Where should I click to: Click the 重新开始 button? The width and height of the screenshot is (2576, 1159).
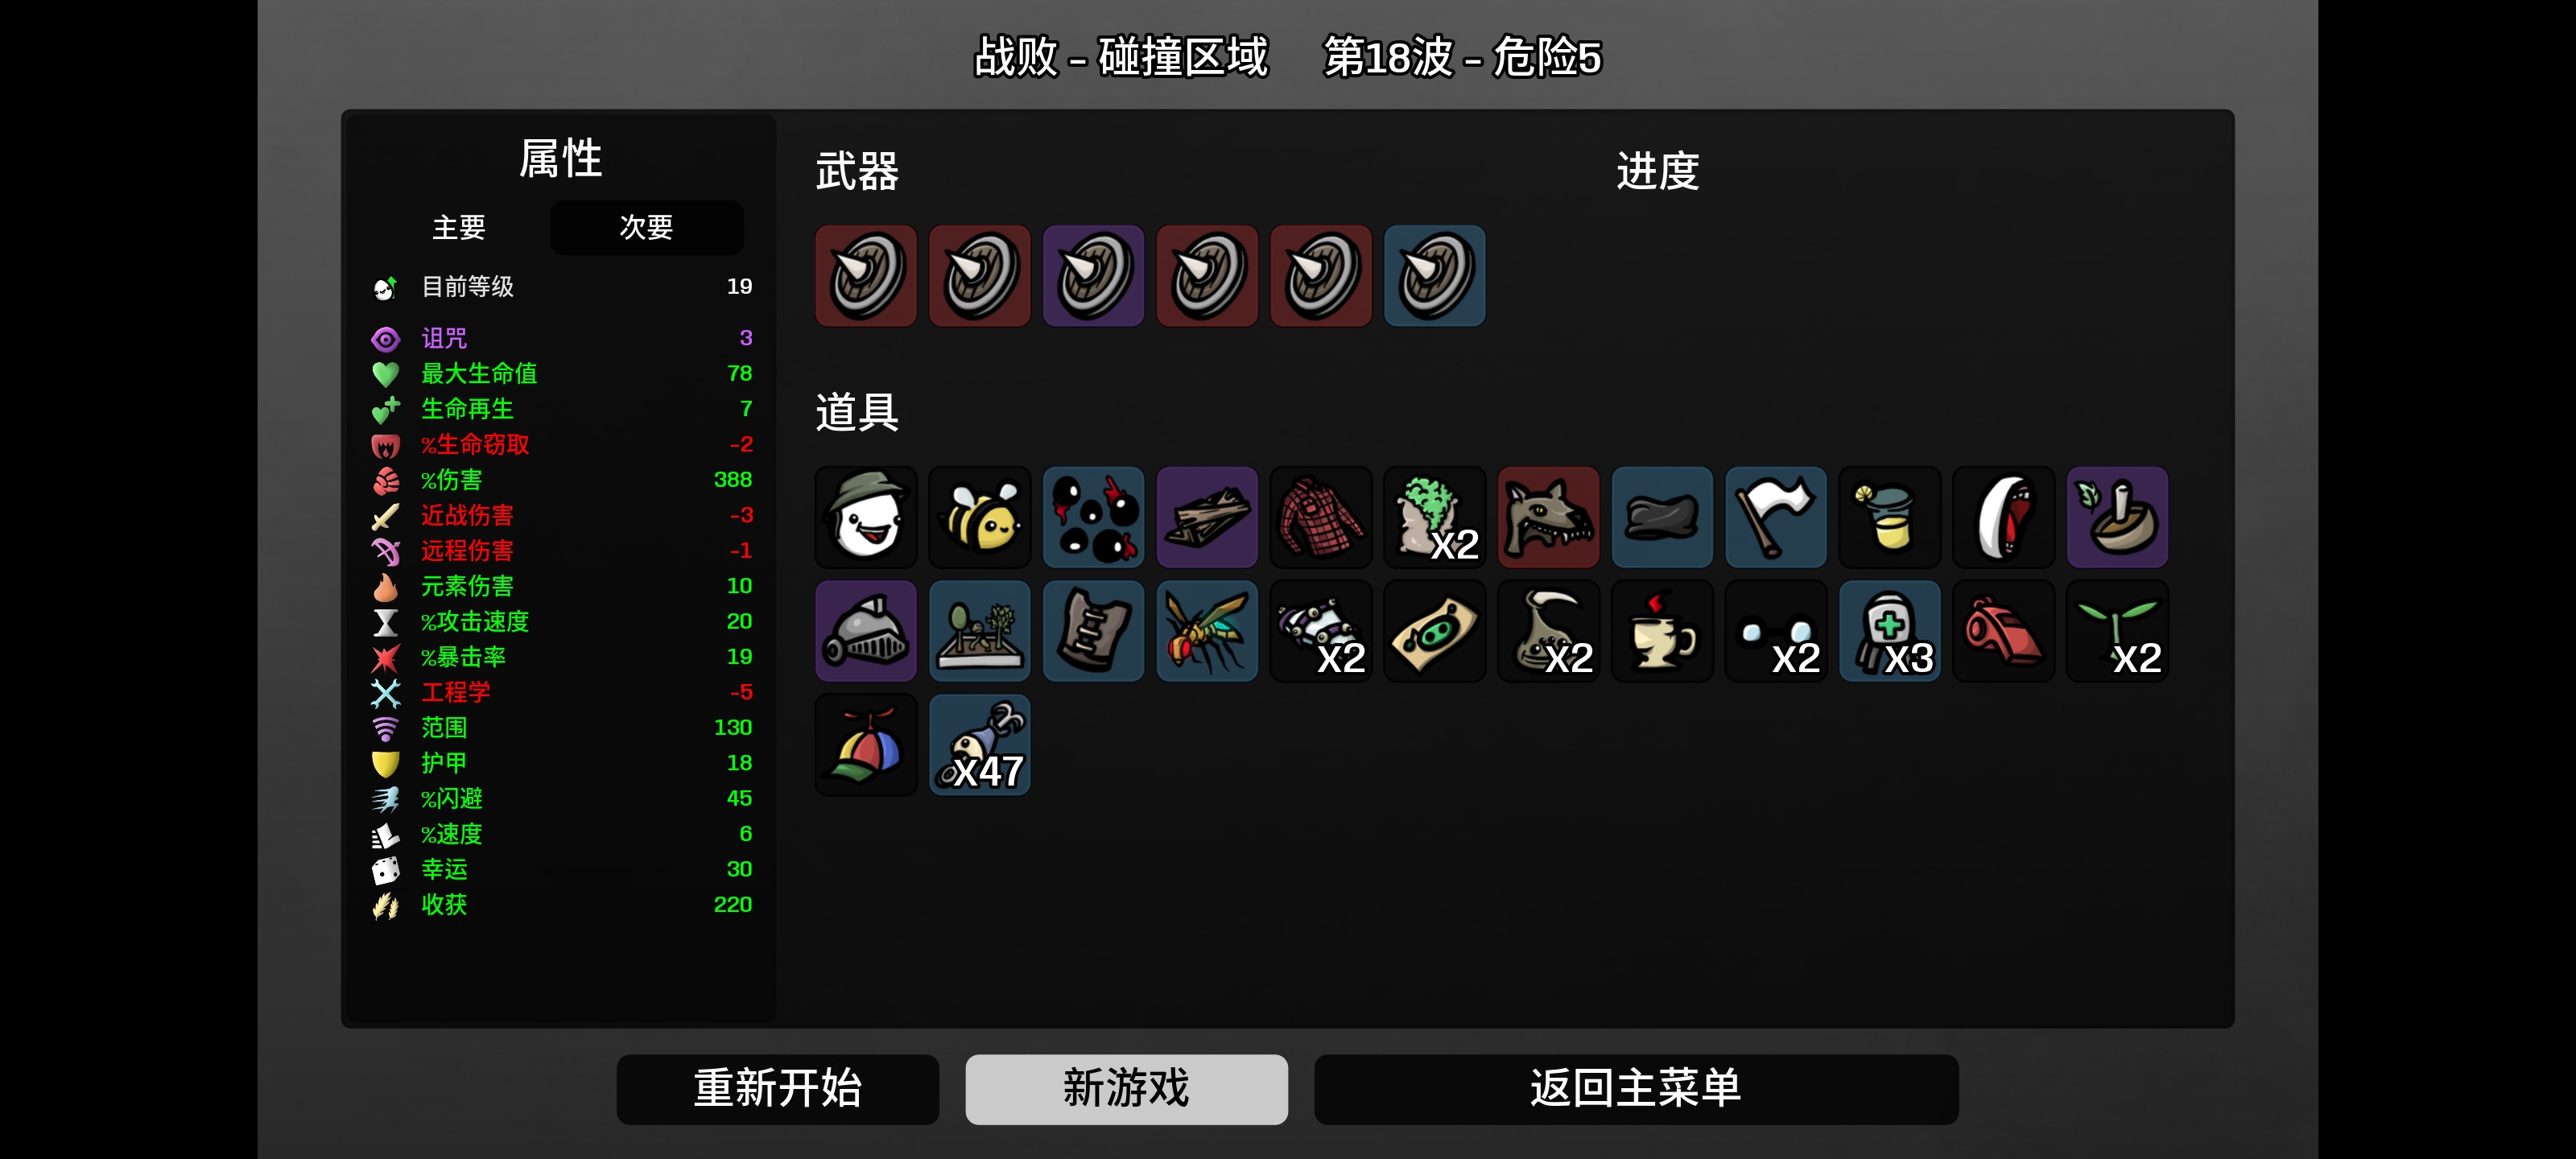[778, 1089]
